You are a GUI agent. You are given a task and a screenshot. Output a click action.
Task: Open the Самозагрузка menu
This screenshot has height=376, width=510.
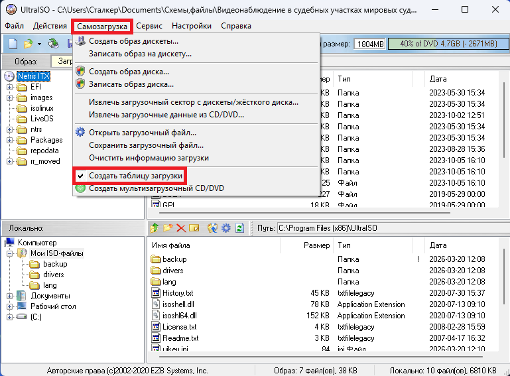102,27
